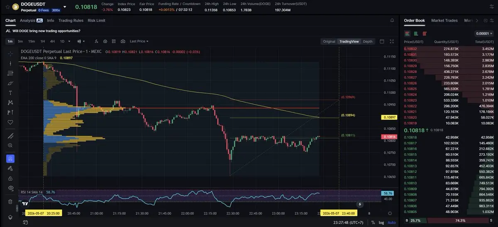Screen dimensions: 498x227
Task: Click the lightning bolt quick-order icon
Action: click(x=360, y=204)
